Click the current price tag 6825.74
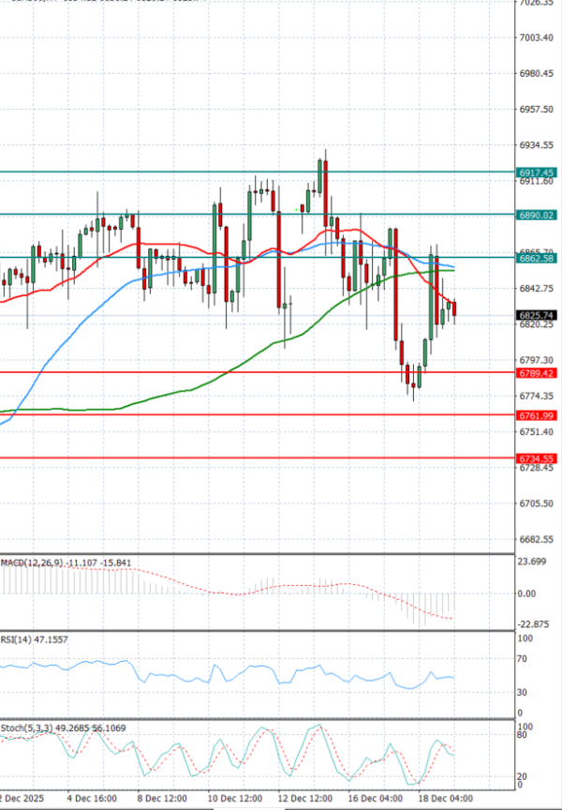Screen dimensions: 562x810 click(x=536, y=316)
